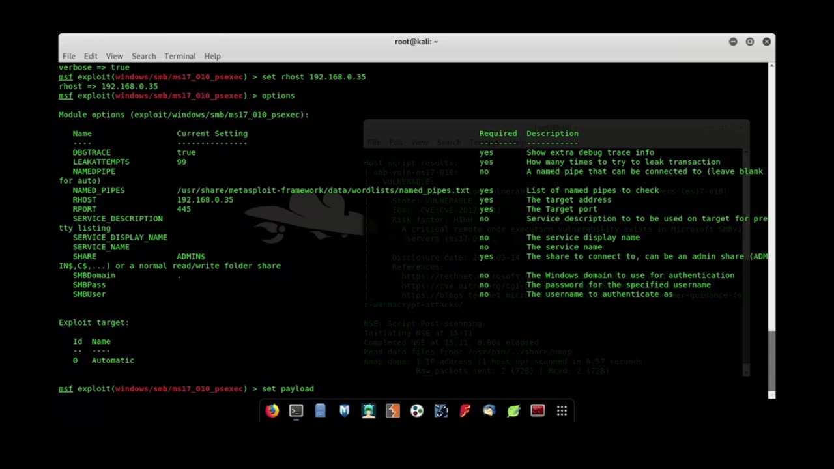Click the SERVICE_NAME option name

point(101,247)
